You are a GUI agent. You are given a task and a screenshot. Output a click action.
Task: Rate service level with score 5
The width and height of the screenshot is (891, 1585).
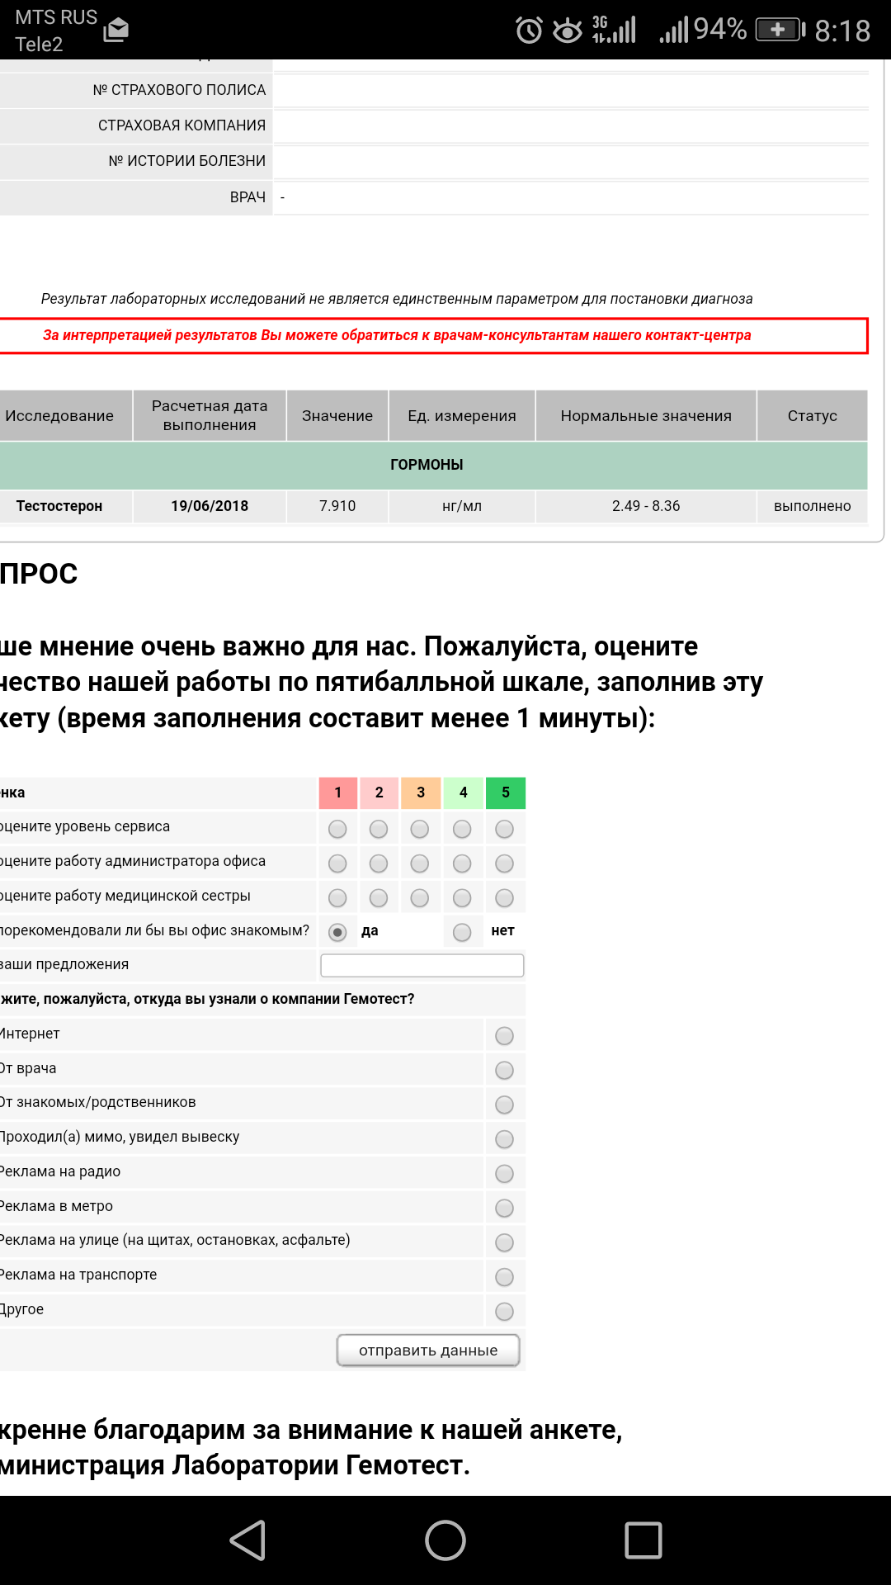tap(504, 829)
